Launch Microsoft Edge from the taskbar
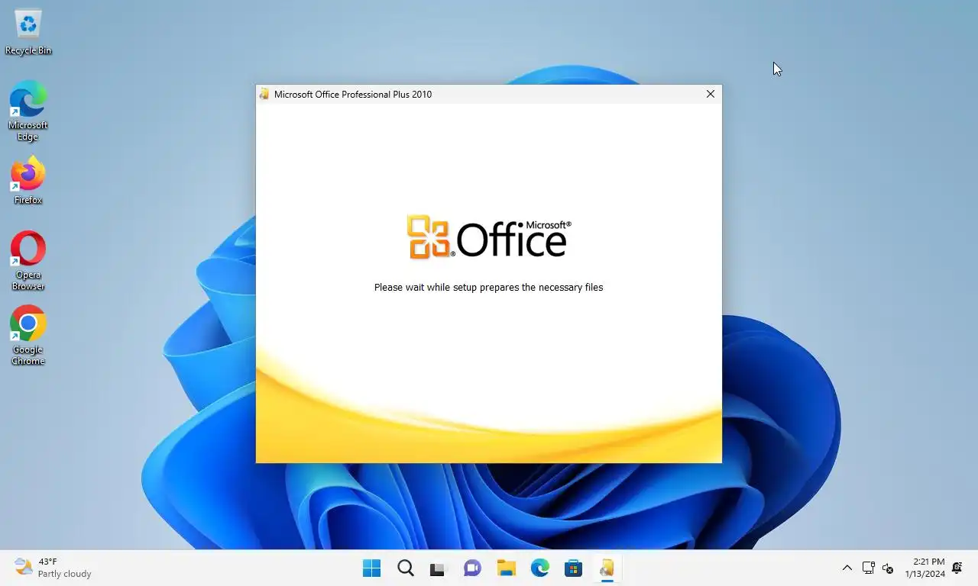Viewport: 978px width, 586px height. click(x=540, y=568)
